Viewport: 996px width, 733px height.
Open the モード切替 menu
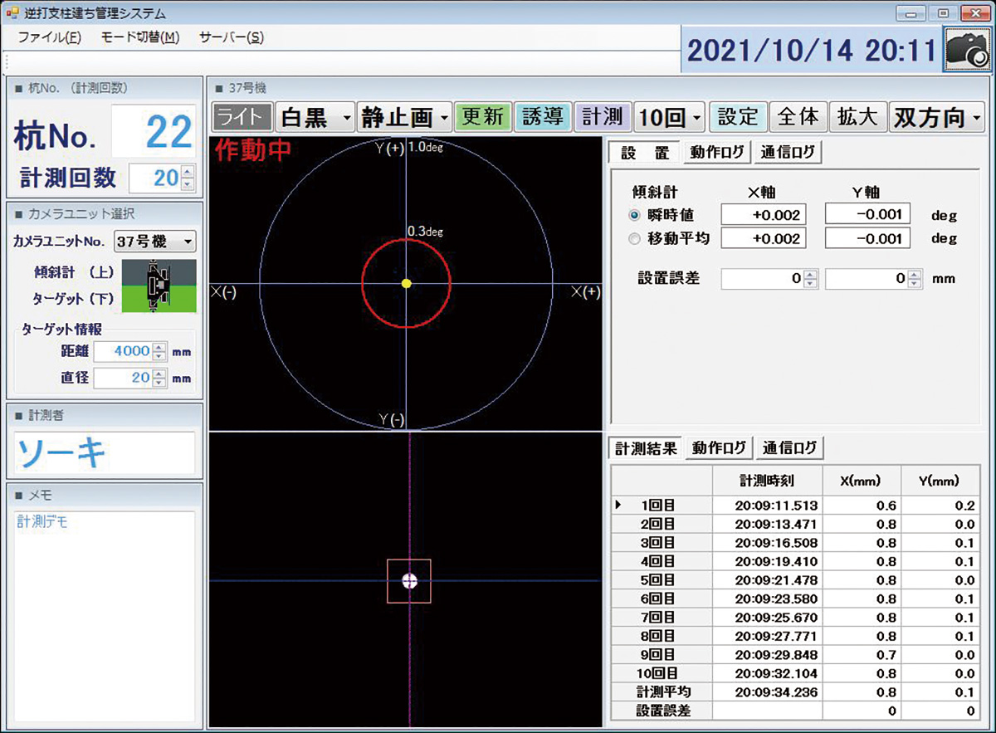(139, 37)
